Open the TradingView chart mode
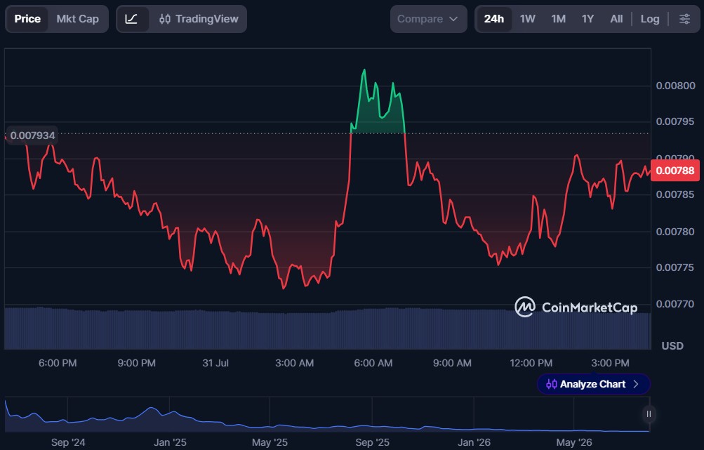The image size is (704, 450). coord(199,19)
